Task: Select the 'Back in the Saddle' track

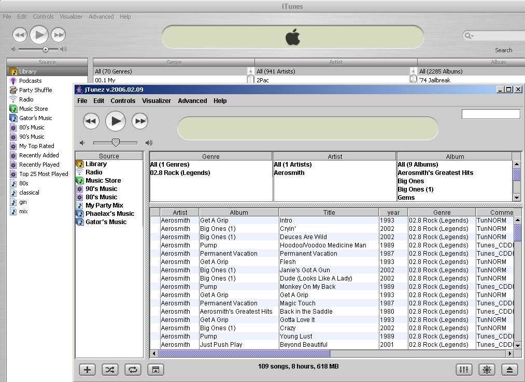Action: (306, 312)
